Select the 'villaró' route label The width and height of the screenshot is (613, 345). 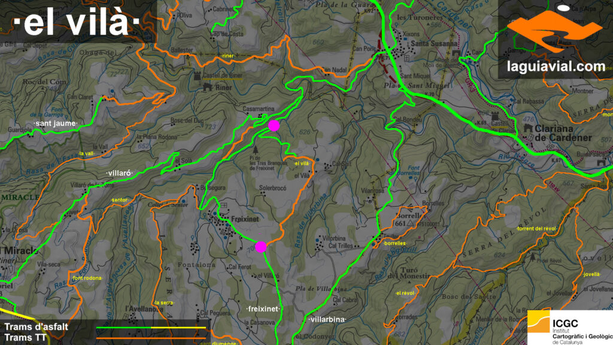tap(119, 173)
